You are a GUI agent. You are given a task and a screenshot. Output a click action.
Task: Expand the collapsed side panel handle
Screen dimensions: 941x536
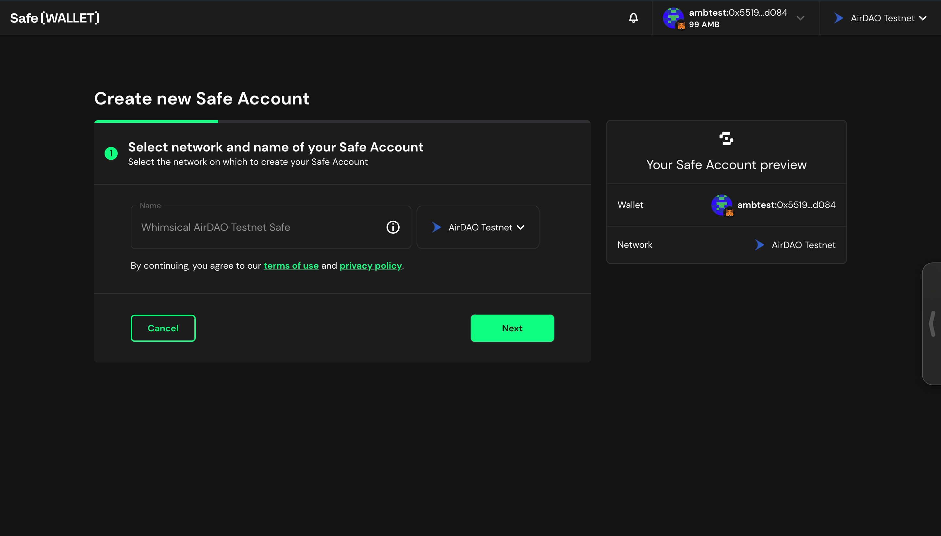(x=932, y=323)
